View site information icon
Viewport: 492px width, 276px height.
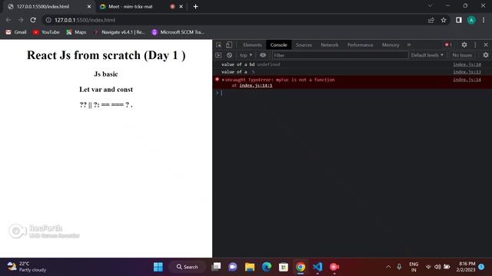coord(48,20)
